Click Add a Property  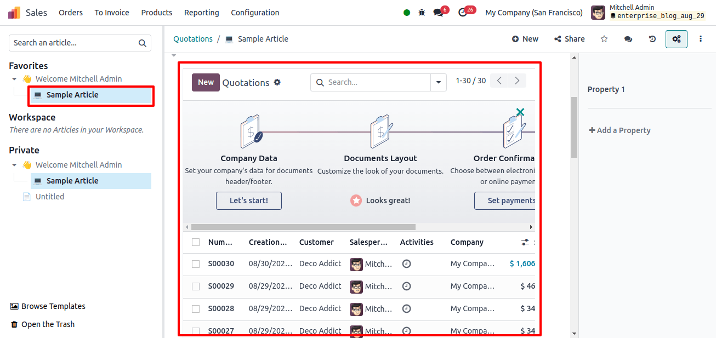tap(620, 130)
